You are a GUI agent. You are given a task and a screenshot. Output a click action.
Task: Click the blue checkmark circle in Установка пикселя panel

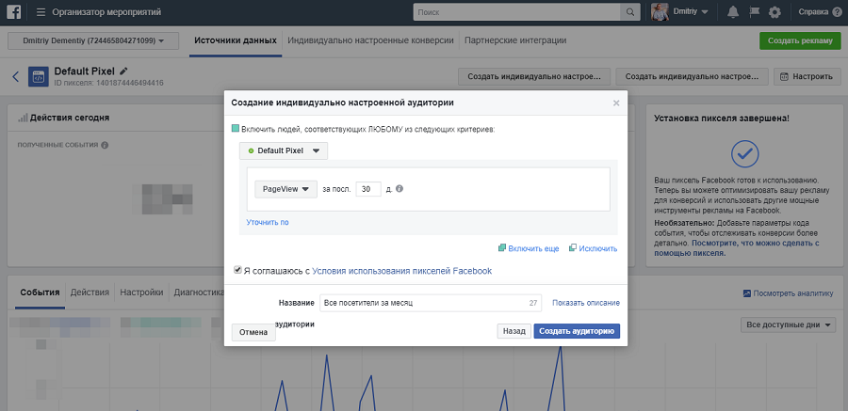(x=744, y=154)
